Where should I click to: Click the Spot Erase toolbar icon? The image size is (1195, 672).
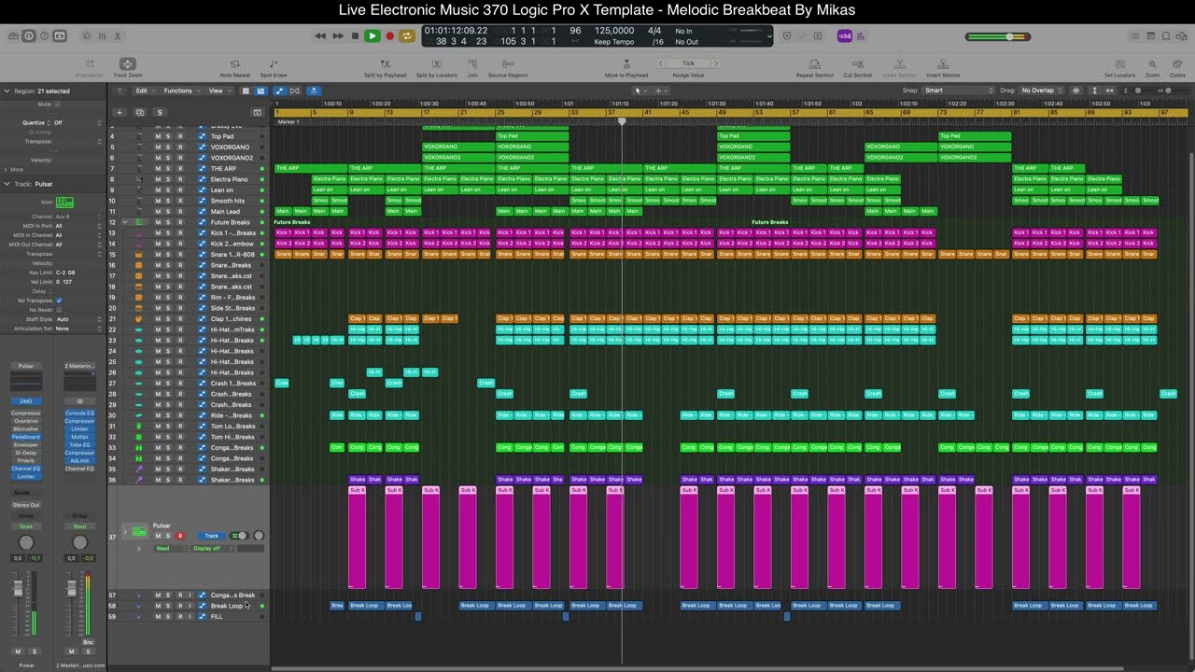pyautogui.click(x=274, y=64)
